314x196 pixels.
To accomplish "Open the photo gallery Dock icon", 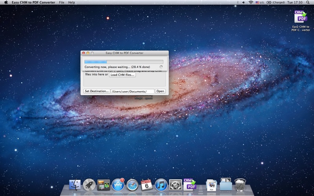I will (104, 185).
